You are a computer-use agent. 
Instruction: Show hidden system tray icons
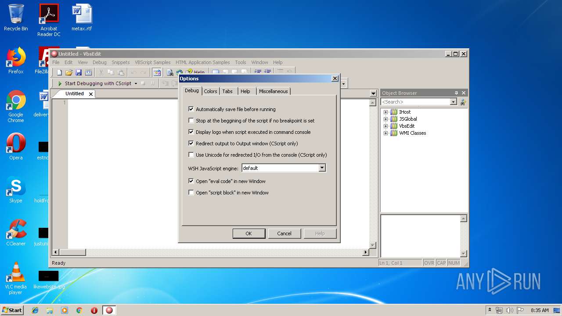point(490,310)
